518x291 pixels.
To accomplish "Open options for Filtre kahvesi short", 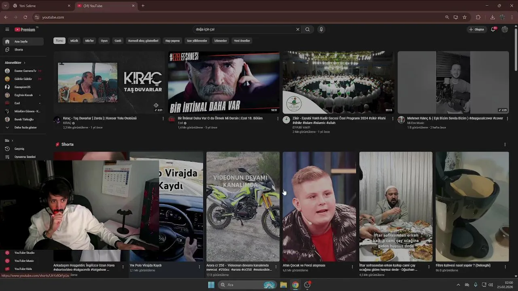I will point(505,267).
